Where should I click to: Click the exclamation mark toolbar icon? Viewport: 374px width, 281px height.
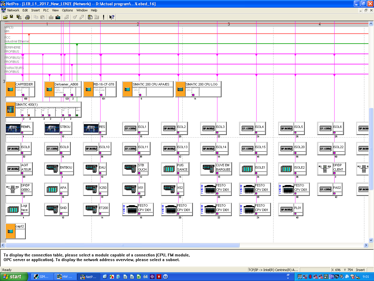point(103,17)
